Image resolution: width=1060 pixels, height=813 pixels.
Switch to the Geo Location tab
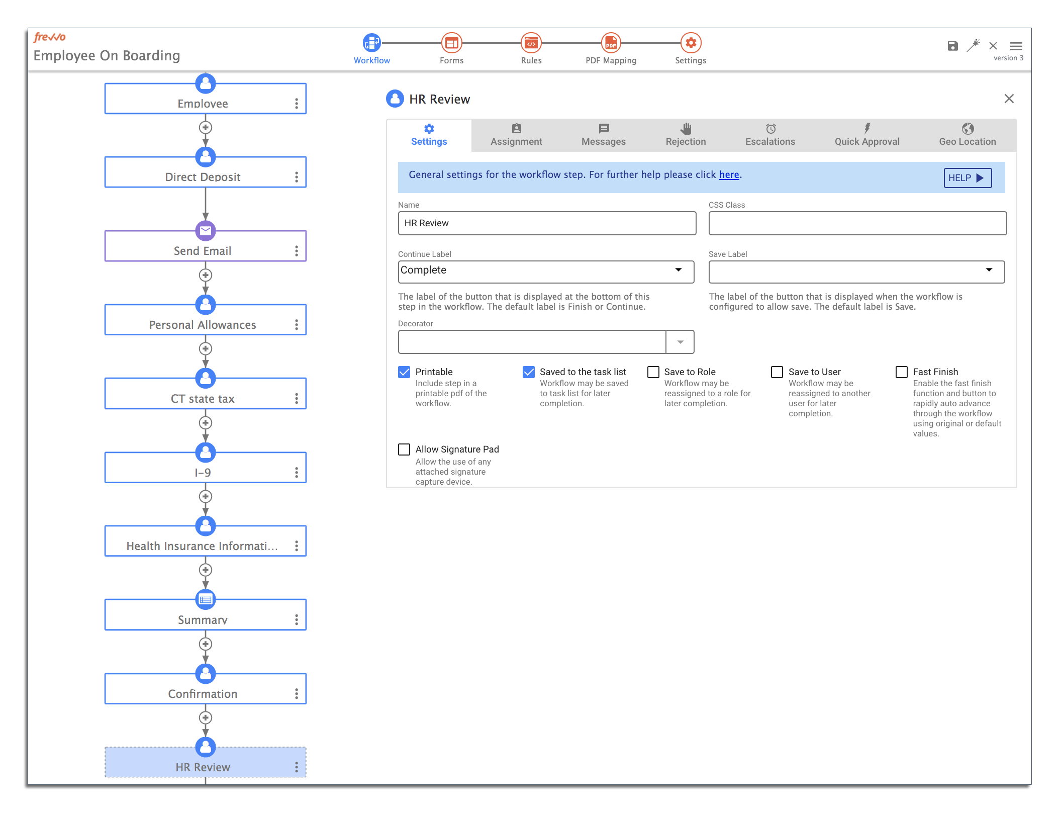(x=967, y=135)
